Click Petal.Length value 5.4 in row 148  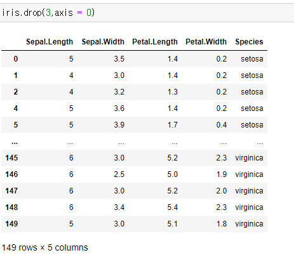pos(172,207)
